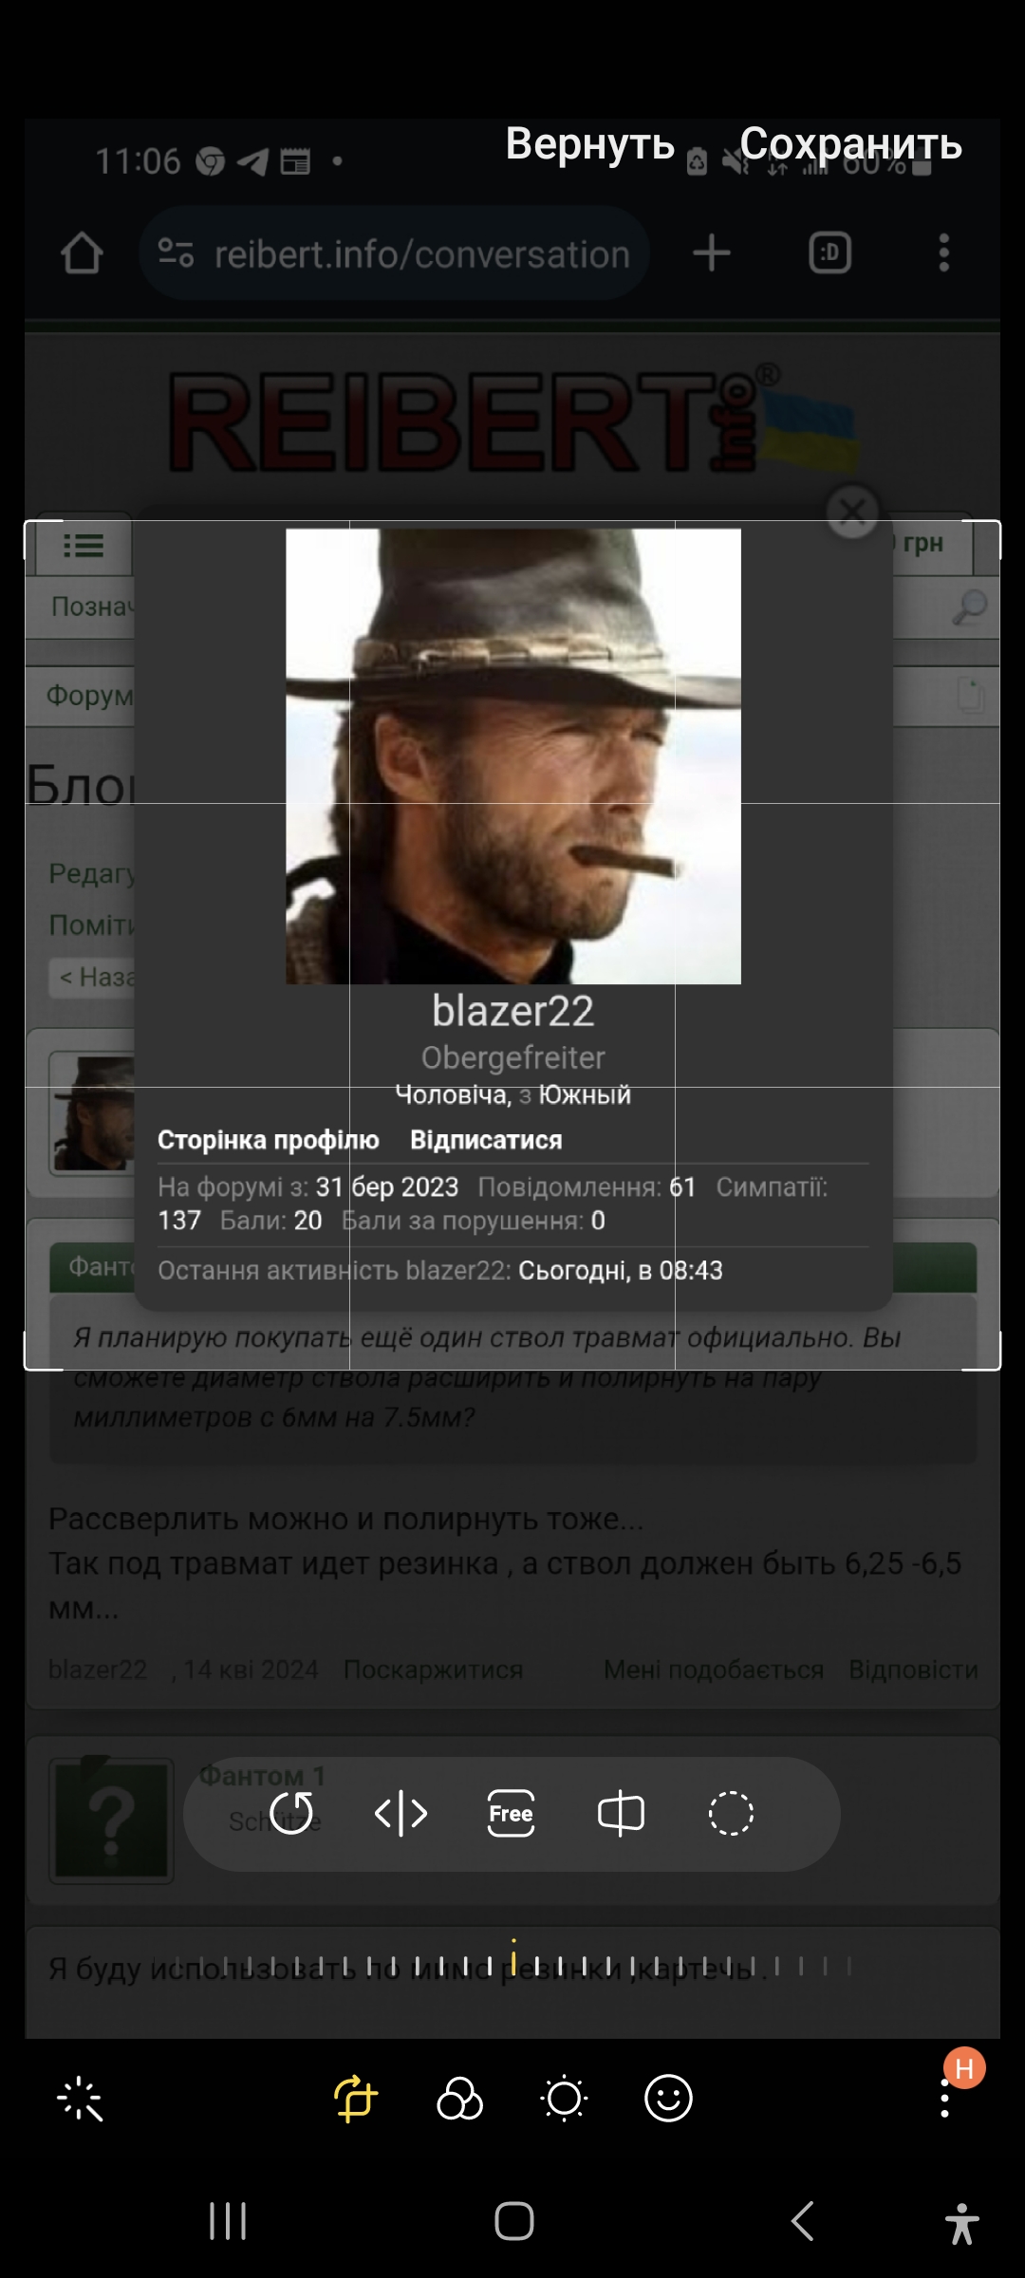The image size is (1025, 2278).
Task: Switch to the filters tab
Action: [x=460, y=2098]
